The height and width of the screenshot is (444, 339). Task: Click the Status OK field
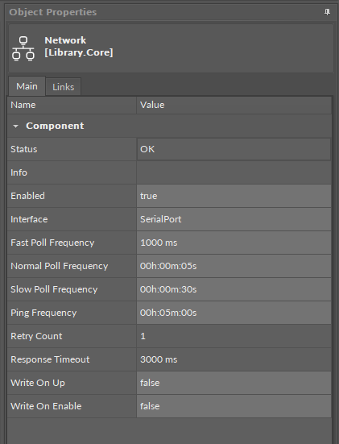click(234, 149)
